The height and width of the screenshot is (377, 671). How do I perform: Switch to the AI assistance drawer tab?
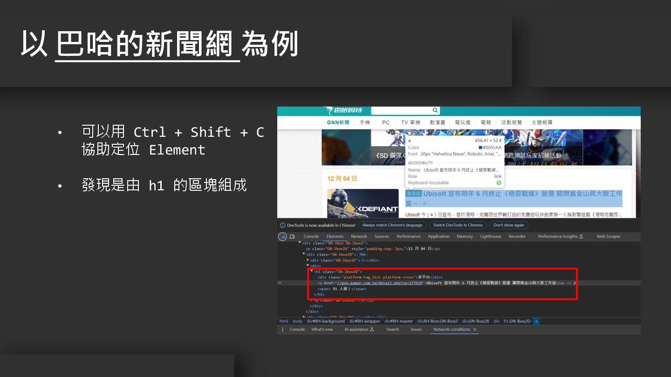[359, 329]
